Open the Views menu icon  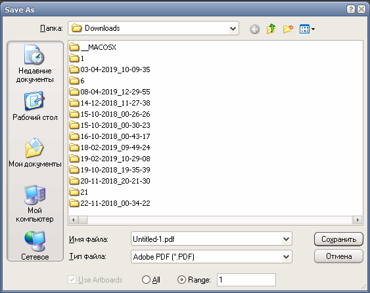(x=304, y=29)
